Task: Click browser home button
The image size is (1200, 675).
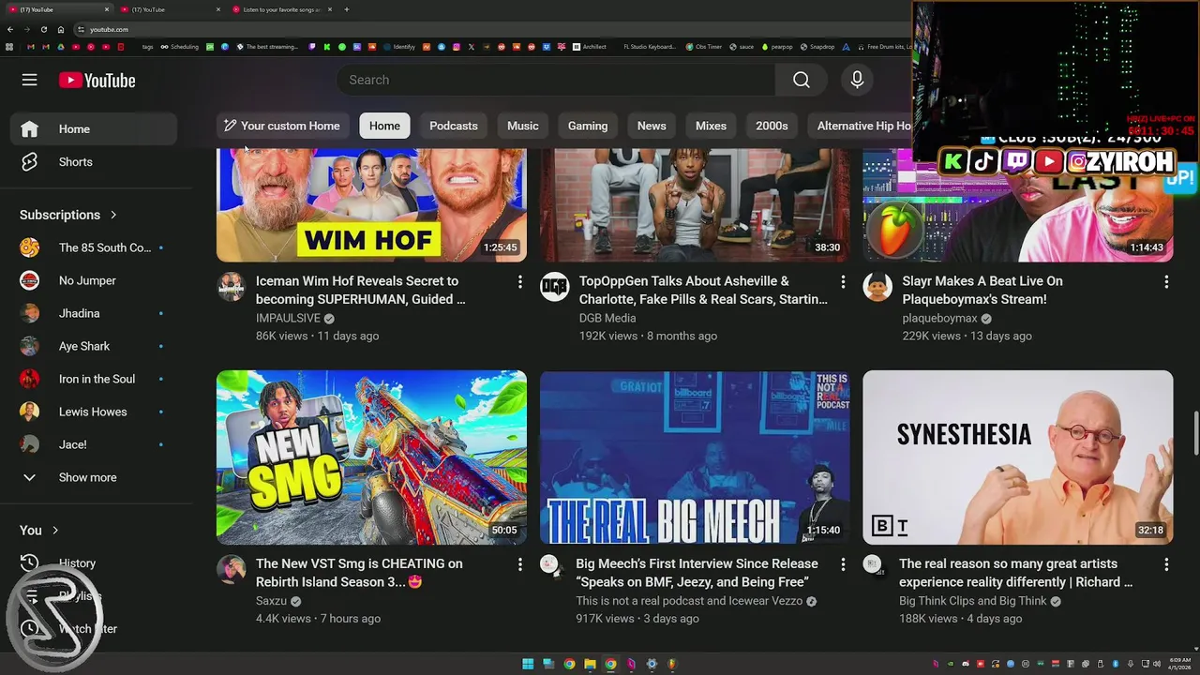Action: (x=61, y=29)
